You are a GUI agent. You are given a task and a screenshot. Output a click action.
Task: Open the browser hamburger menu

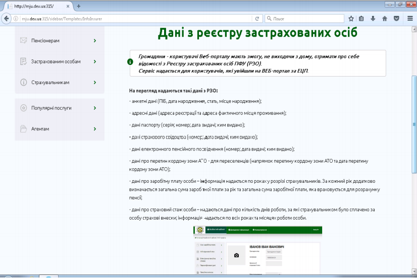click(x=410, y=19)
